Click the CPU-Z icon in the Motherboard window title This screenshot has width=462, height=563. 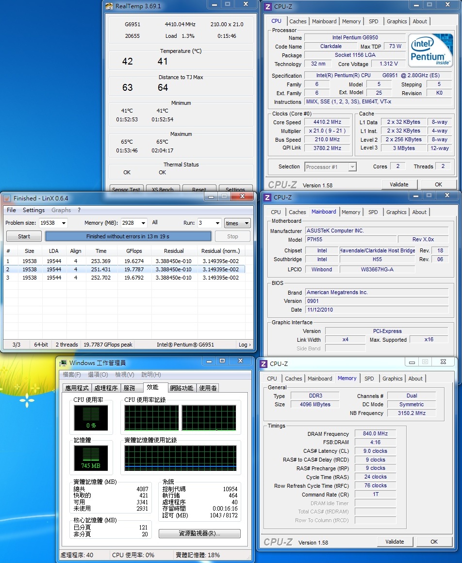click(x=267, y=197)
